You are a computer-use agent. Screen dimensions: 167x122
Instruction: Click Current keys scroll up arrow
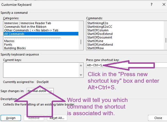pos(81,65)
